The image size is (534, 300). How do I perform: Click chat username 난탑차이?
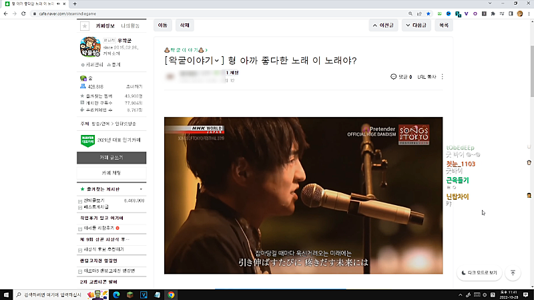pos(457,196)
